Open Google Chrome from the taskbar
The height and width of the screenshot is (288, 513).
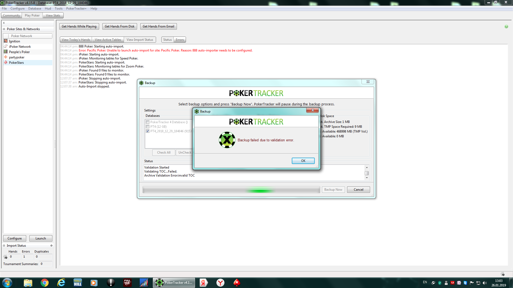click(45, 283)
